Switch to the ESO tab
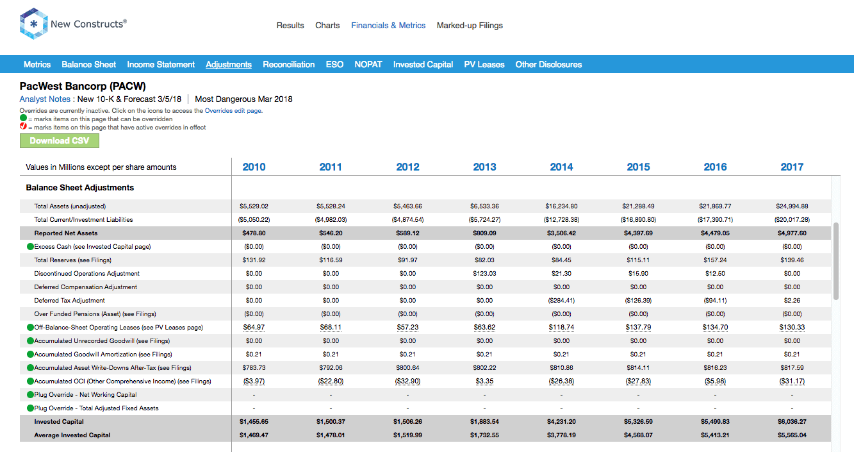Screen dimensions: 854x452 (x=334, y=65)
